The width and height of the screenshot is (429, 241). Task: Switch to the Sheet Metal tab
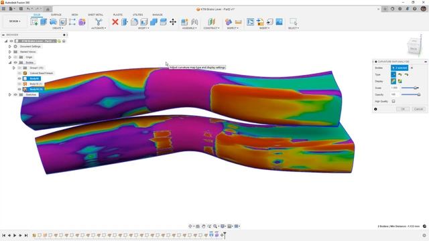[x=95, y=15]
